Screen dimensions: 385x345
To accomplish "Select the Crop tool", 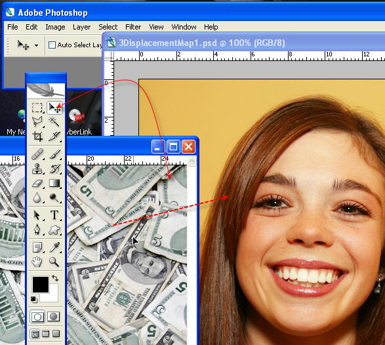I will click(x=37, y=136).
